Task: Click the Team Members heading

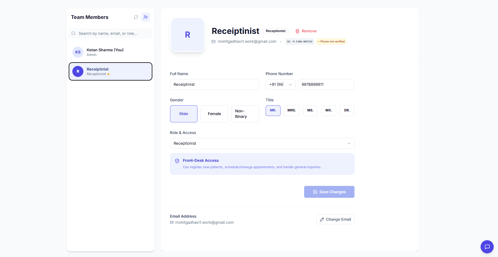Action: 90,17
